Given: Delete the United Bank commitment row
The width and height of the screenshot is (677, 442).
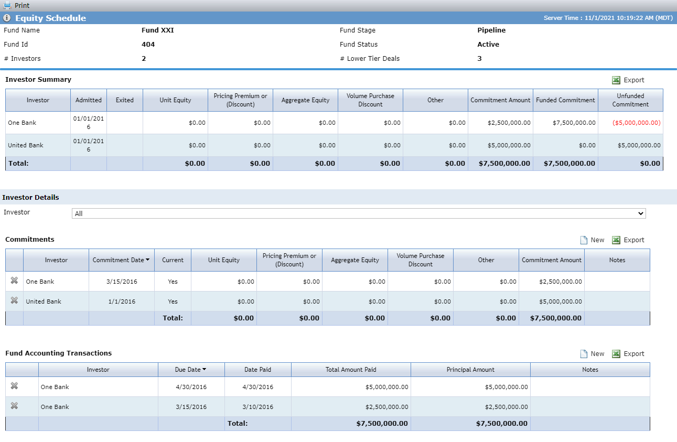Looking at the screenshot, I should pos(14,301).
